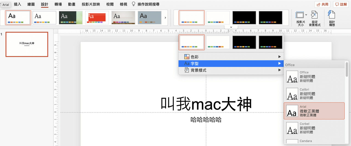Pick second white variant in dropdown panel

[x=218, y=42]
